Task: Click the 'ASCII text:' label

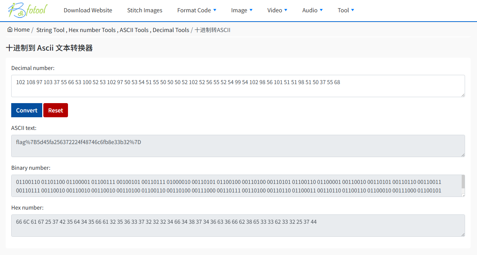Action: 24,128
